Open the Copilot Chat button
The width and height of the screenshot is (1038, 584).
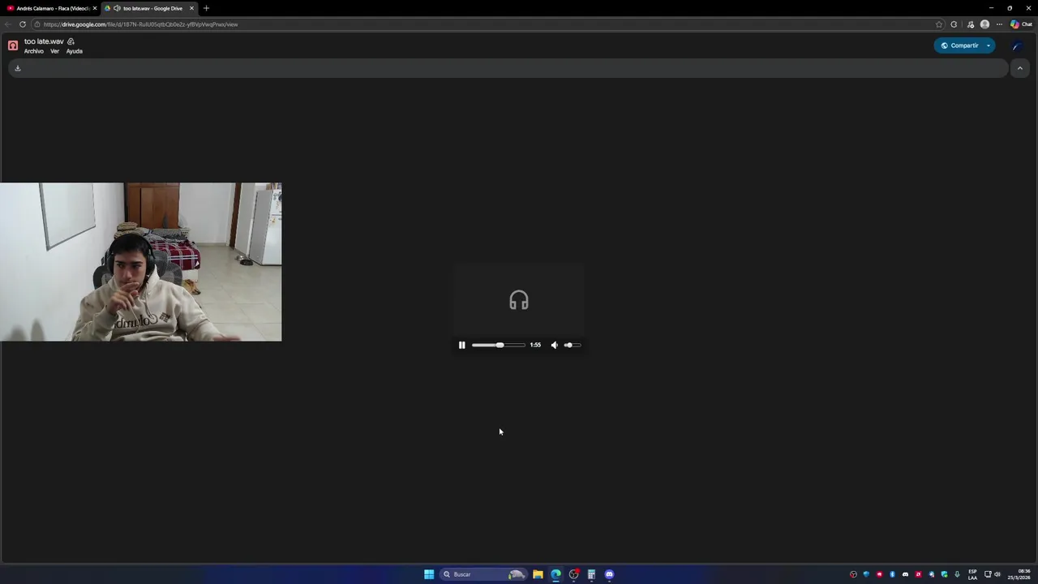point(1021,24)
